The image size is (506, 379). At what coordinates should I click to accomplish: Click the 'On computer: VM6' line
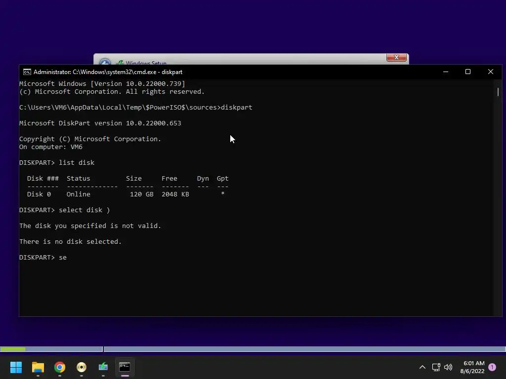coord(51,147)
